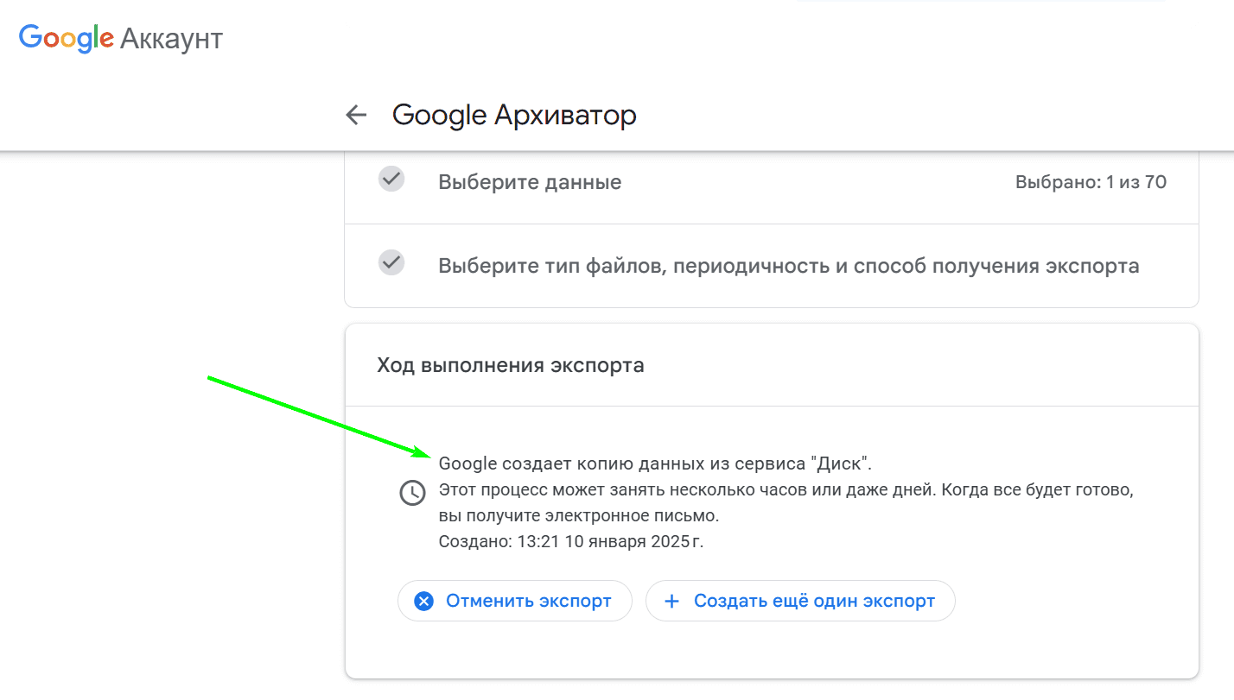This screenshot has height=700, width=1234.
Task: Click the Аккаунт text in header
Action: point(171,39)
